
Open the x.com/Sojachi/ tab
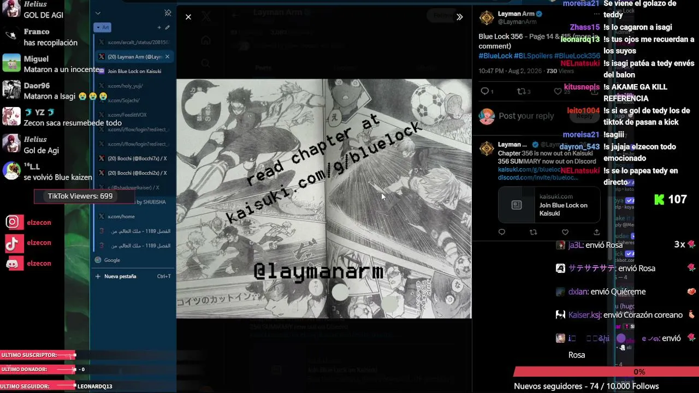tap(134, 100)
